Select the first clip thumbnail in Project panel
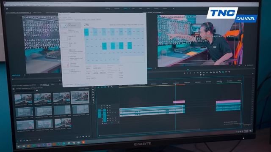This screenshot has height=152, width=271. click(23, 98)
